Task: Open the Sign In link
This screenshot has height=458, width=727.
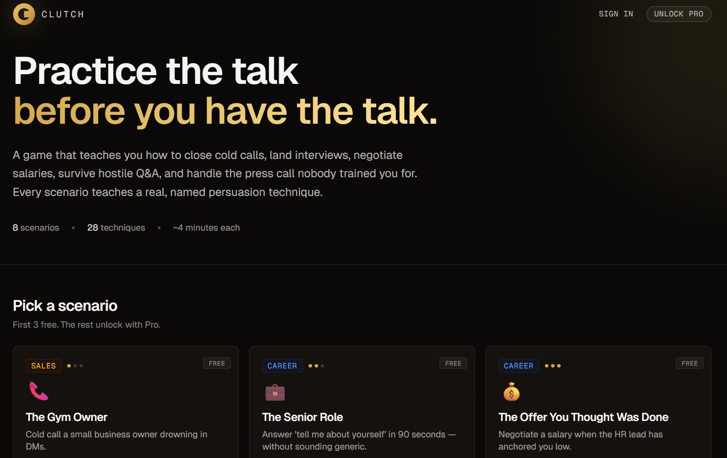Action: 616,14
